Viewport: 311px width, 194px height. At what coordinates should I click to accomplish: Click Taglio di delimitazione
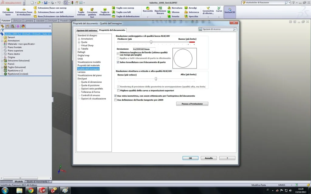(126, 16)
